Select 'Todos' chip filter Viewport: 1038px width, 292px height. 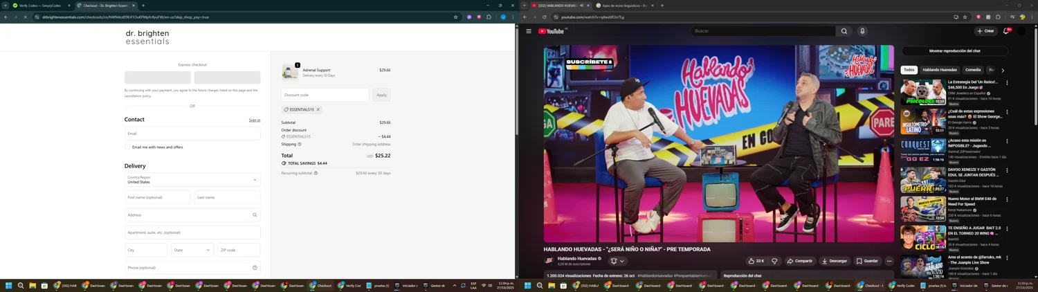909,70
